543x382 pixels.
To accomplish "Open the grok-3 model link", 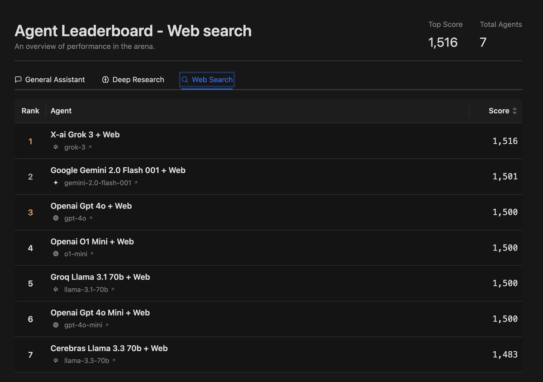I will click(x=75, y=147).
